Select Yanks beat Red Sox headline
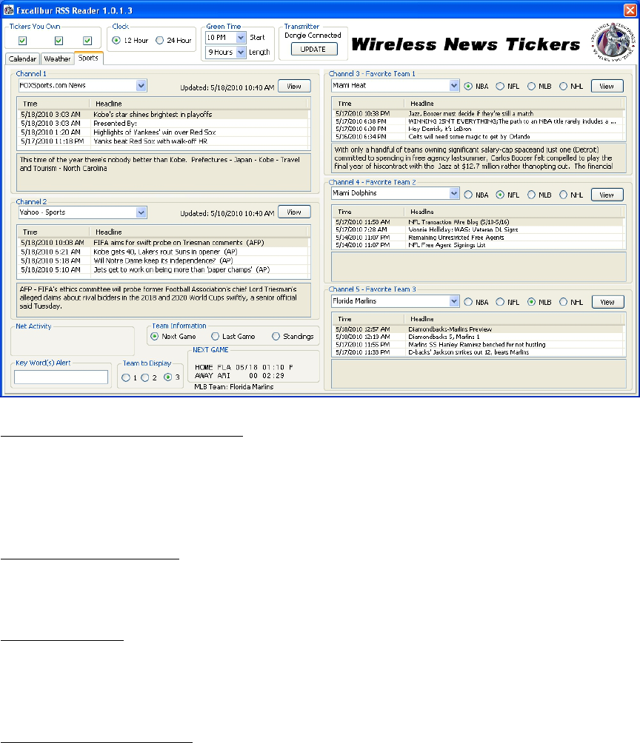640x743 pixels. pyautogui.click(x=163, y=141)
